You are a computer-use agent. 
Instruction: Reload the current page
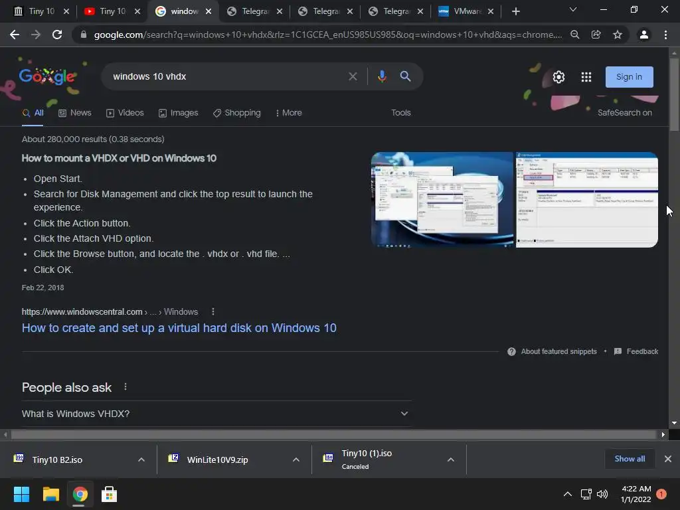57,35
